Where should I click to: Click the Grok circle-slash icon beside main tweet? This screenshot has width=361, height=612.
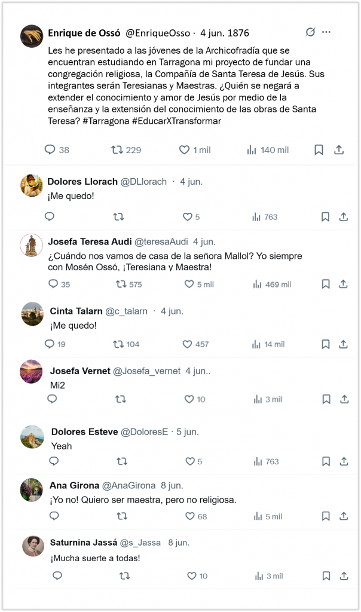tap(310, 32)
